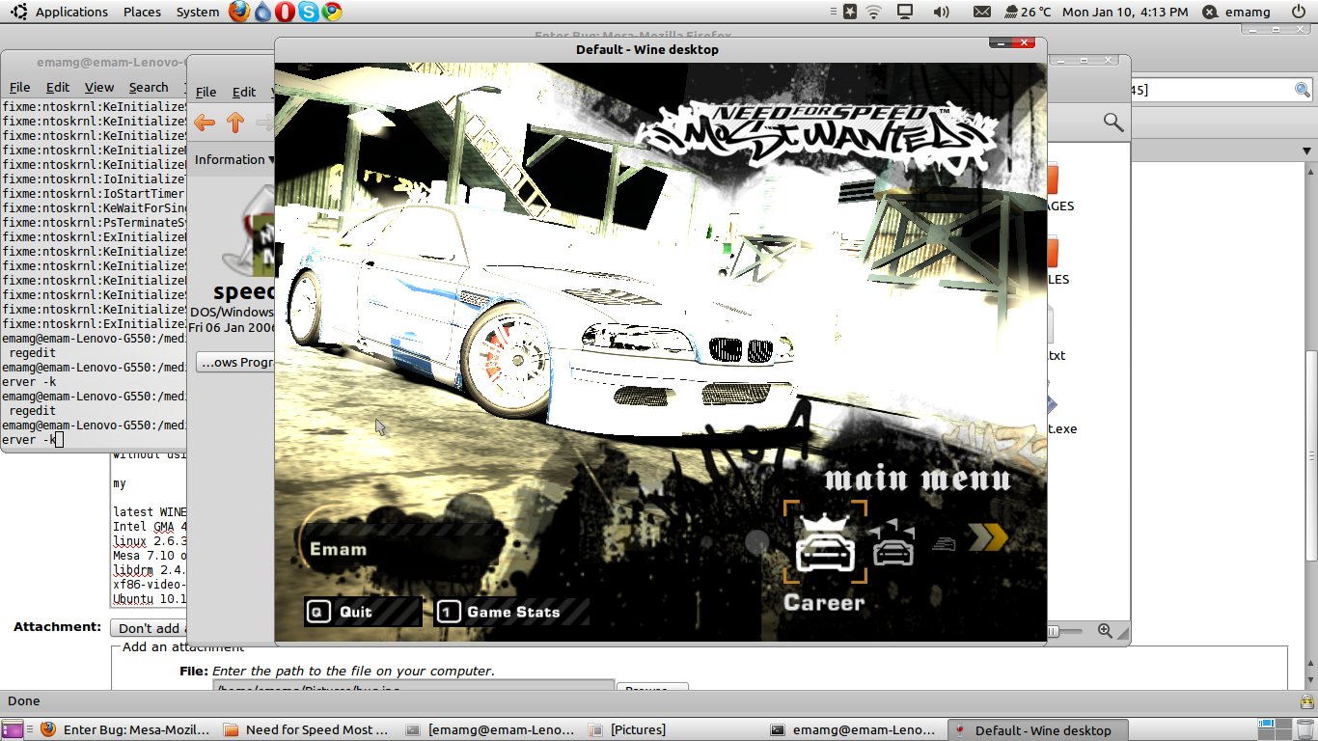The width and height of the screenshot is (1318, 741).
Task: Select the Career mode crown car icon
Action: (x=824, y=543)
